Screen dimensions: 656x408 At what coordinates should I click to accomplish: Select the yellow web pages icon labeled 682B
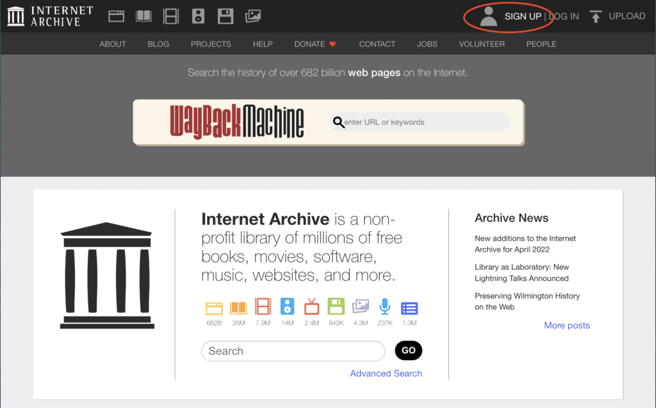pos(214,308)
